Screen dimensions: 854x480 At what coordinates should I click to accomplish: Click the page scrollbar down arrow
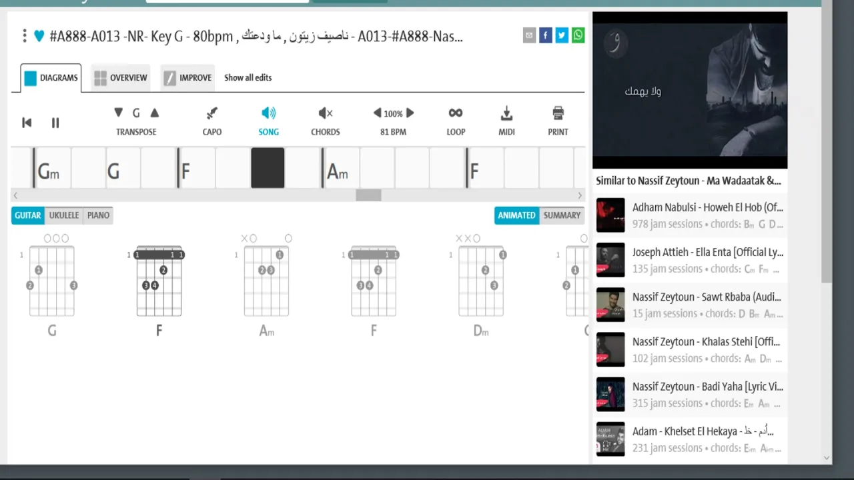(x=827, y=458)
